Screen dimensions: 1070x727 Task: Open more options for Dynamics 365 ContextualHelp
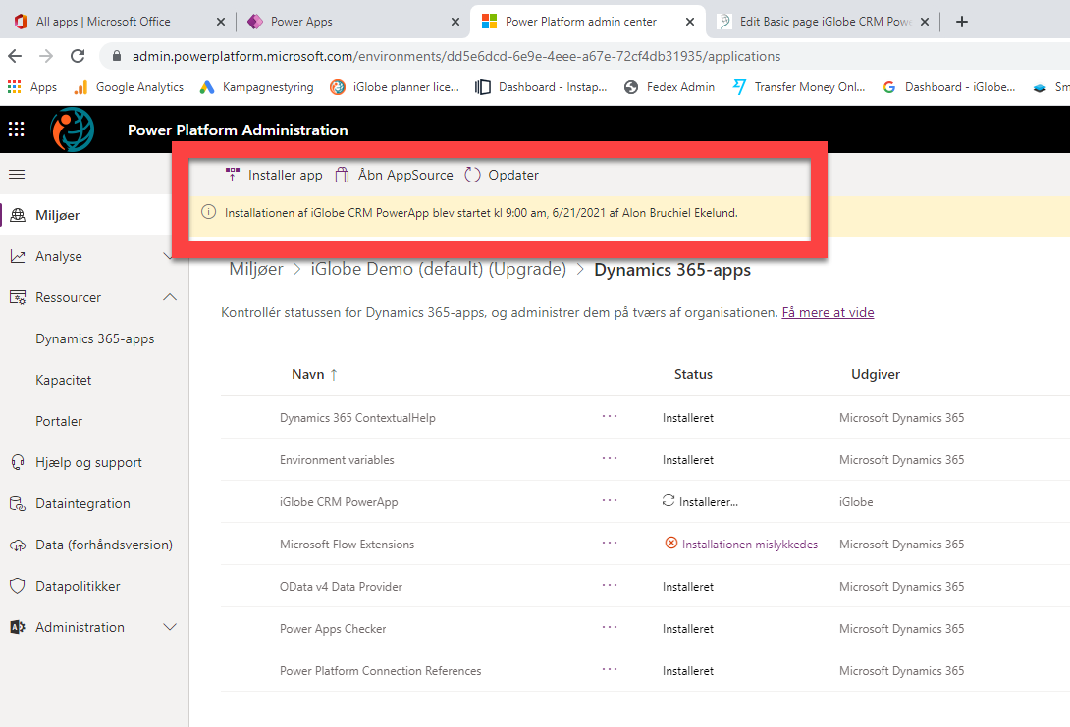[x=610, y=416]
